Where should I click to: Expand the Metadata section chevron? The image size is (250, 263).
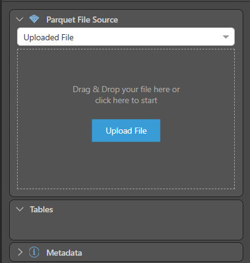20,252
